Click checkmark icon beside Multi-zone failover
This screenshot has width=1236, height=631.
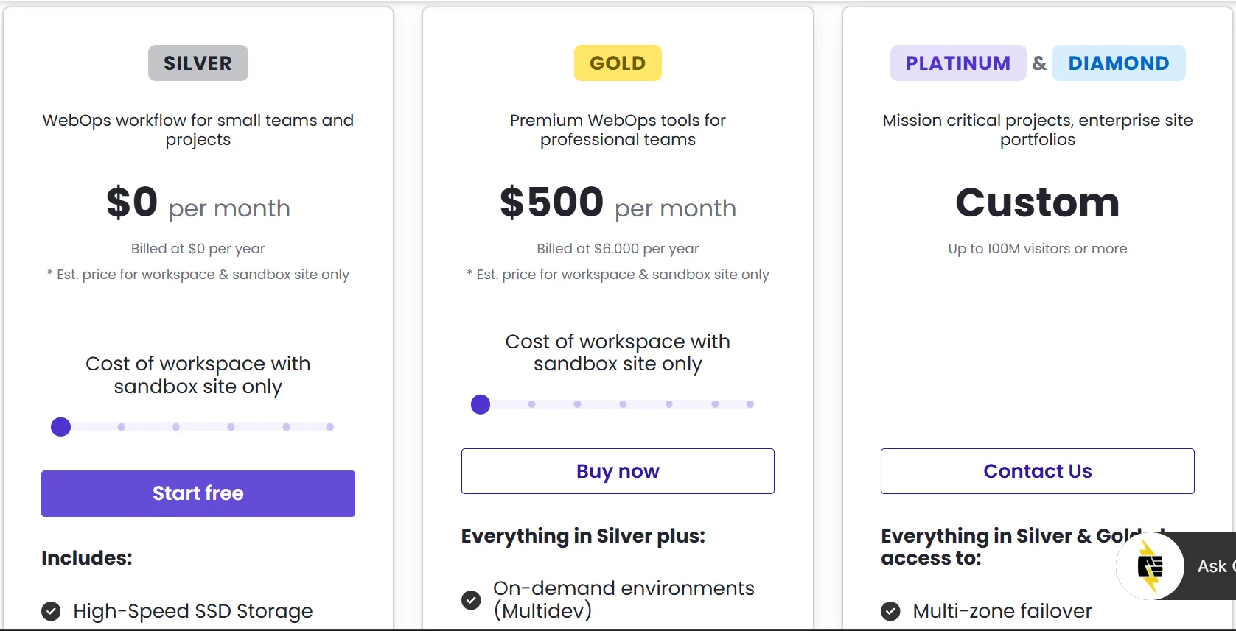pos(890,611)
